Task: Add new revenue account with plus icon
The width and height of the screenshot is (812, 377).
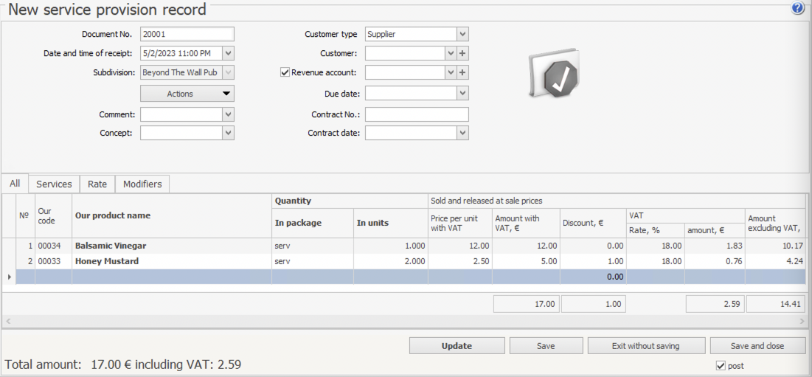Action: pos(462,72)
